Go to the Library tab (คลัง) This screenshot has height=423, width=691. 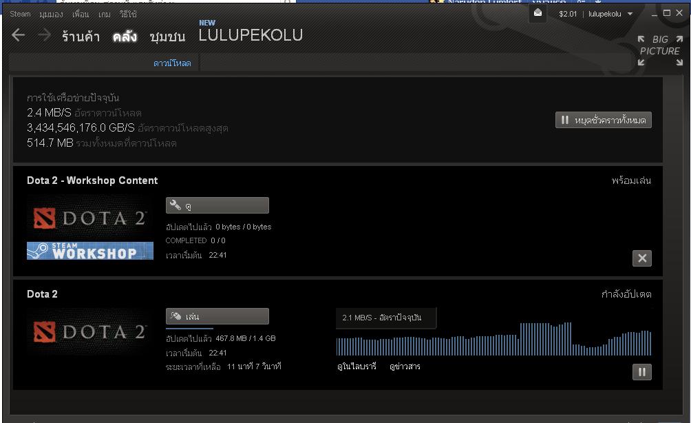pos(125,37)
